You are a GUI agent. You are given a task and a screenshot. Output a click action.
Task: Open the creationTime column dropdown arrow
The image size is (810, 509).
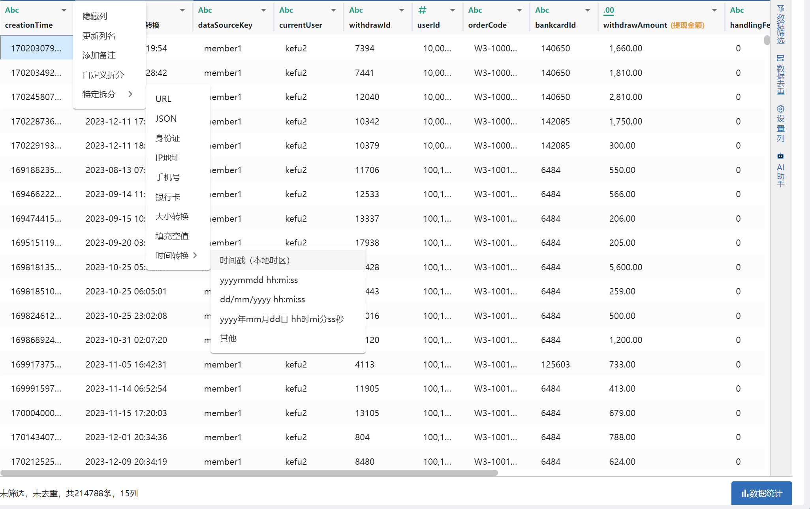(64, 10)
